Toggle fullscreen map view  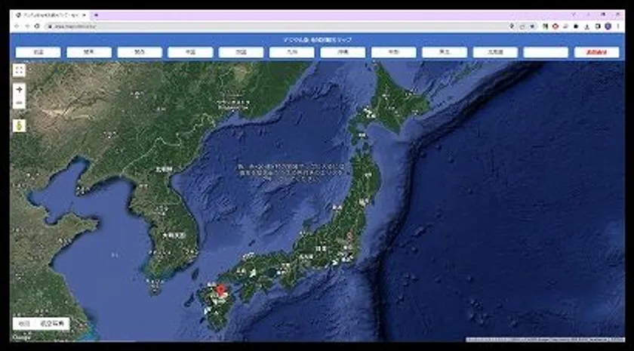[19, 70]
